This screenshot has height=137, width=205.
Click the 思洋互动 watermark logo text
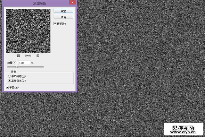[184, 127]
